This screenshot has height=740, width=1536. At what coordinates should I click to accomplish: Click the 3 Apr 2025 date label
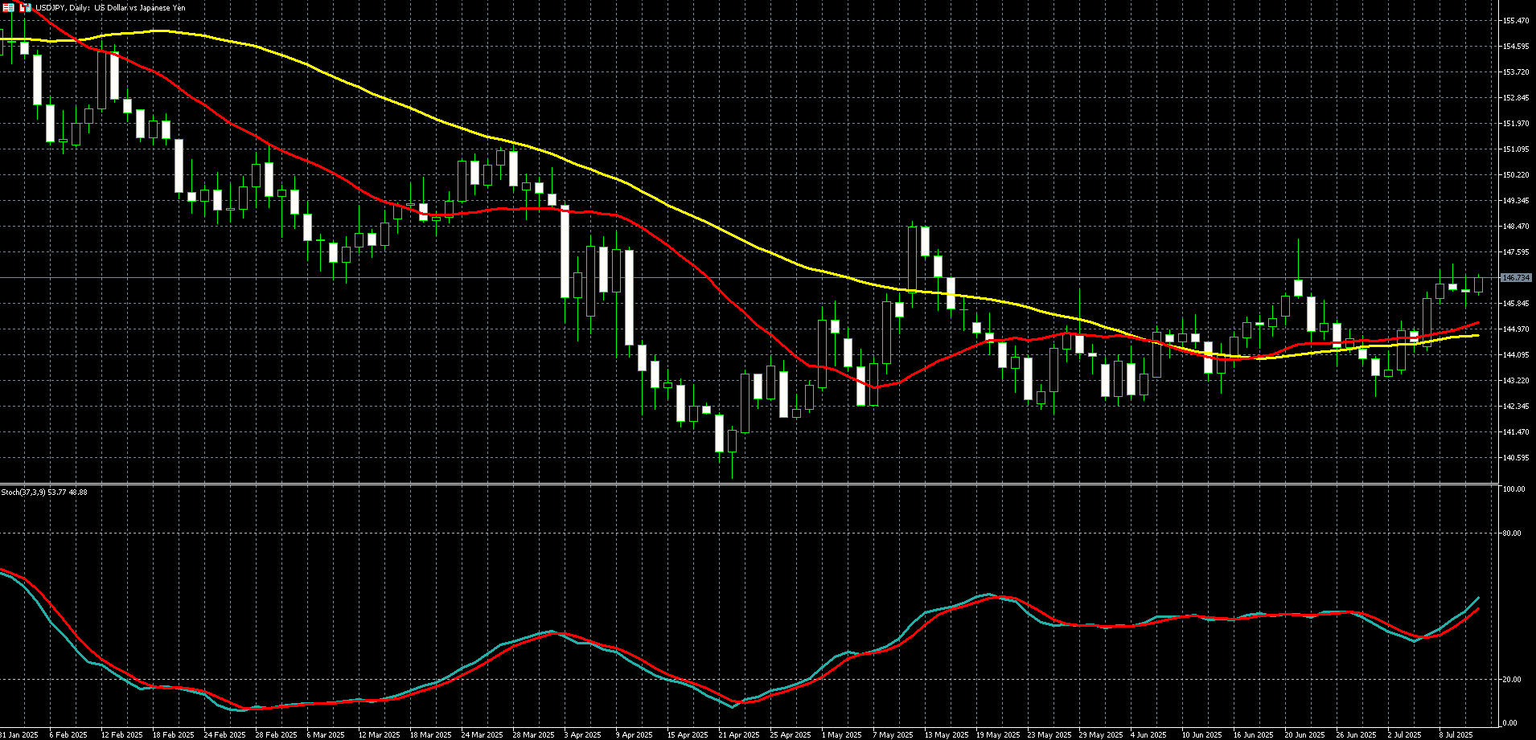[582, 734]
